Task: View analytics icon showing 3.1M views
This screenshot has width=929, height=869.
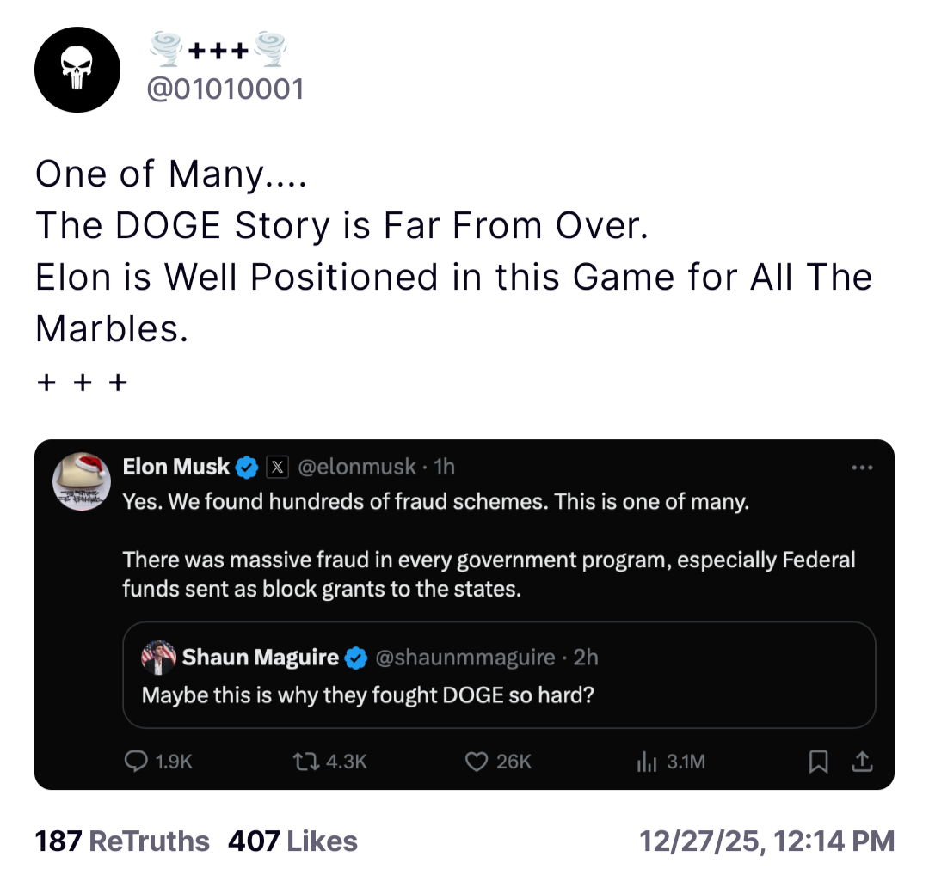Action: [x=645, y=761]
